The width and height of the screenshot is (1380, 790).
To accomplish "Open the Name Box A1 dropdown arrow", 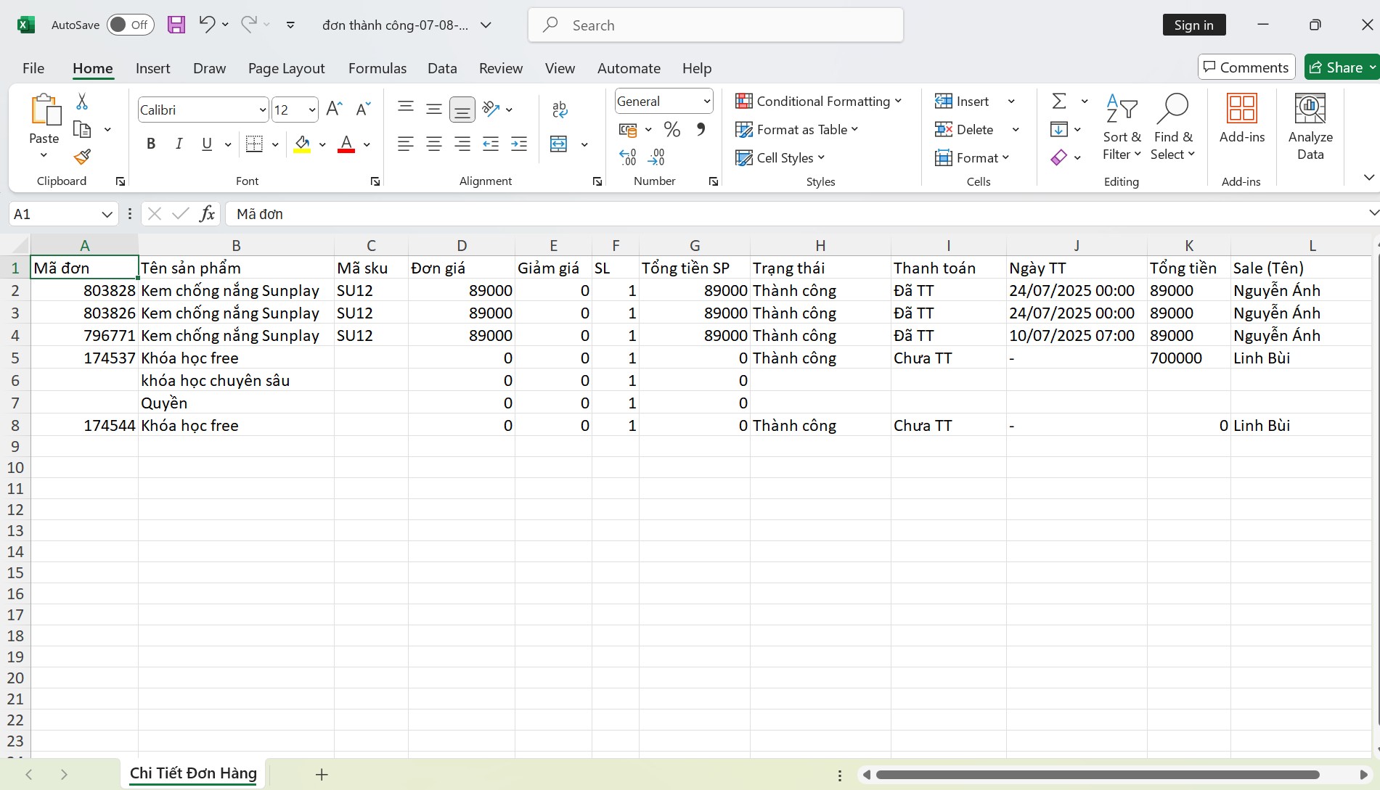I will pos(107,214).
